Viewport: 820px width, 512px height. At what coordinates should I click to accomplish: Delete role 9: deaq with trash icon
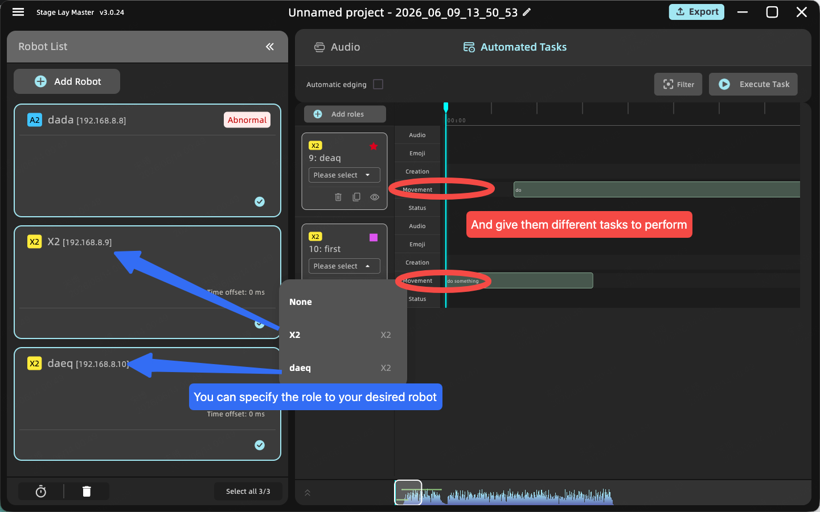click(338, 197)
